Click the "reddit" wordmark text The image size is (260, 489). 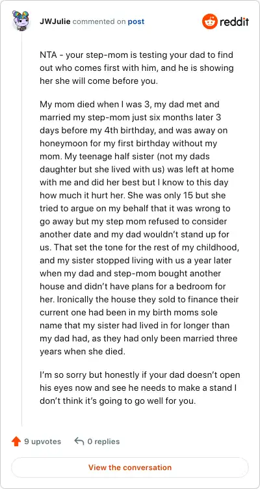coord(234,22)
